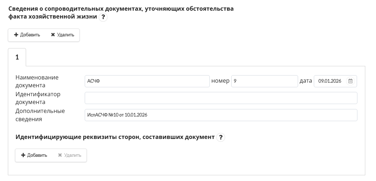Click the field with "ИспАСЧФ №10 от 10.01.2026"
The height and width of the screenshot is (181, 376).
(x=221, y=115)
